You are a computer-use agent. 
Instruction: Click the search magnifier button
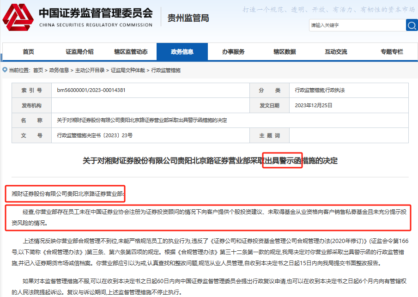point(412,25)
